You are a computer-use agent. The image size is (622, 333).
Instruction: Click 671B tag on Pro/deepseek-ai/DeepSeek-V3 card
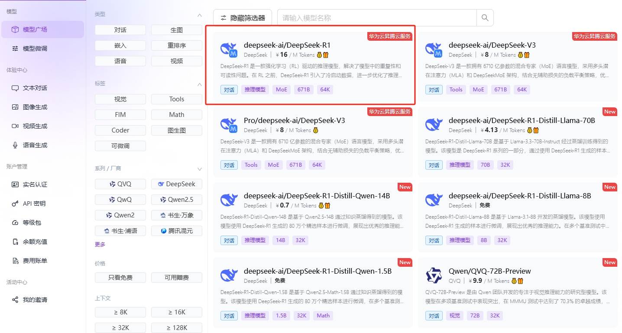(x=295, y=165)
